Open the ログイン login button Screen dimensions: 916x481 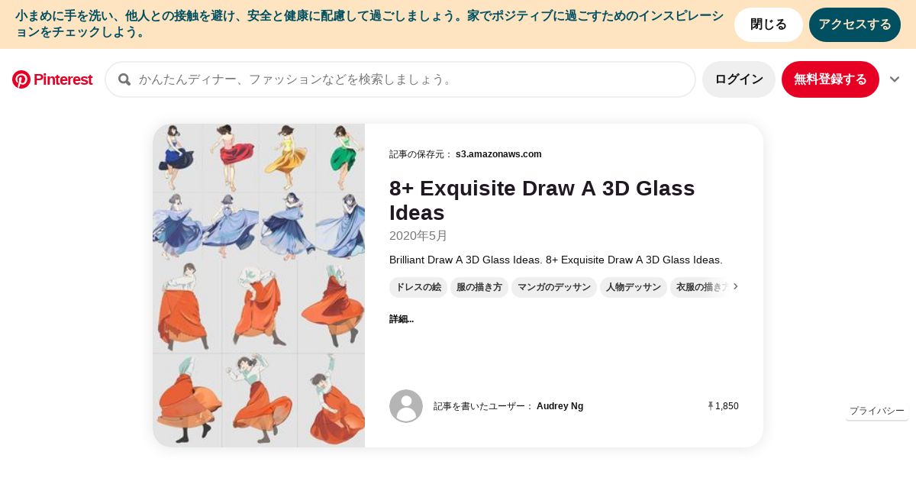click(738, 79)
